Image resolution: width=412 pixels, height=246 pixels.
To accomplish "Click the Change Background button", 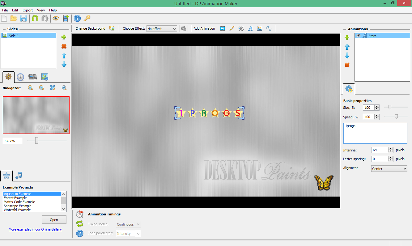I will click(90, 28).
